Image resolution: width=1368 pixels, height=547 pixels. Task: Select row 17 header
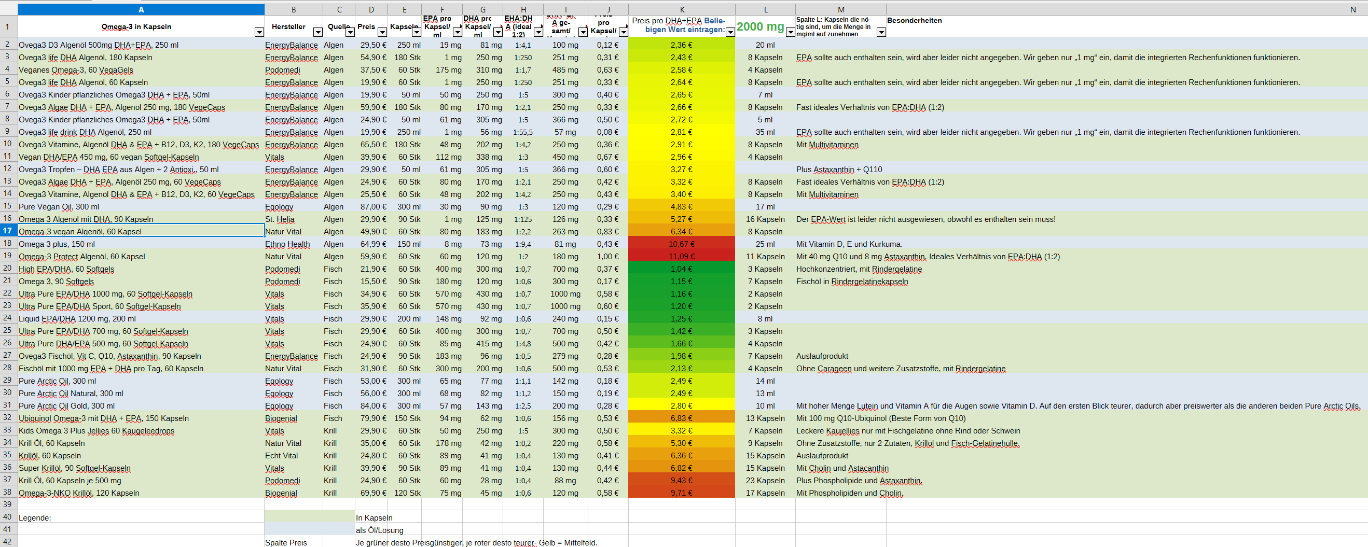8,231
